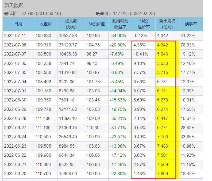Select the 历史数据 section title

point(14,5)
